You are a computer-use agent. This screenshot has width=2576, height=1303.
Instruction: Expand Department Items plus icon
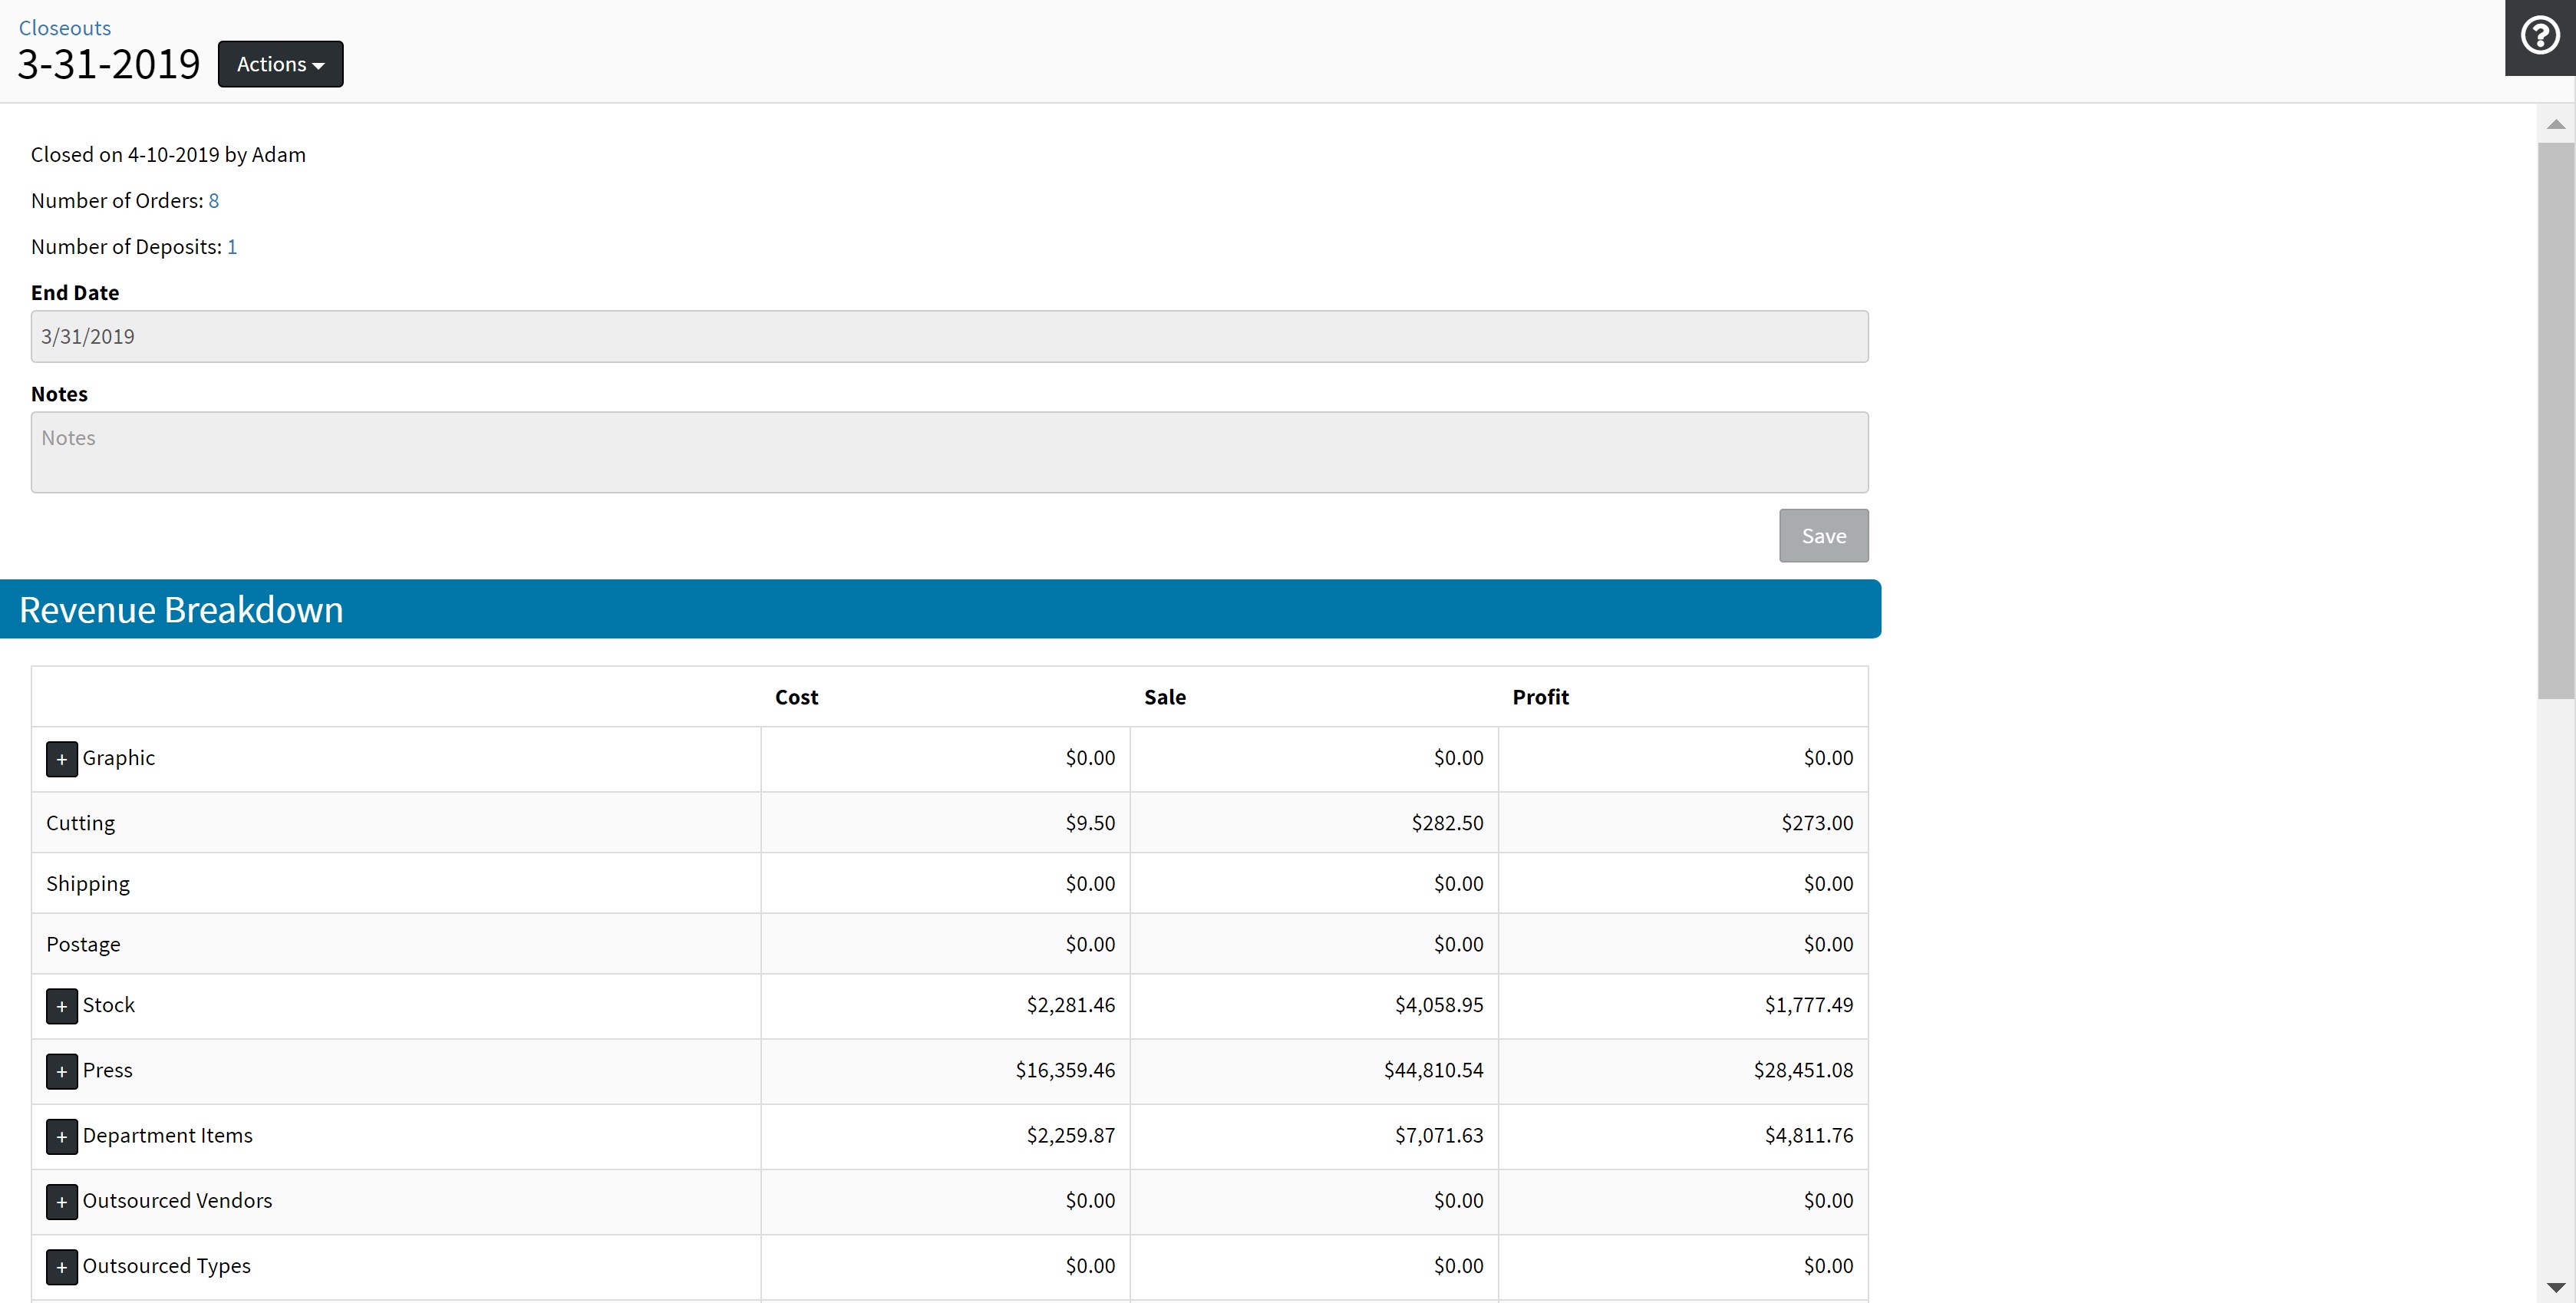[61, 1136]
